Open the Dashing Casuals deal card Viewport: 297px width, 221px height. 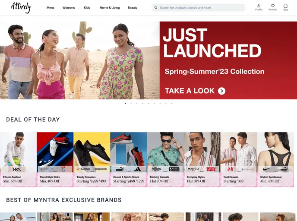(x=165, y=159)
